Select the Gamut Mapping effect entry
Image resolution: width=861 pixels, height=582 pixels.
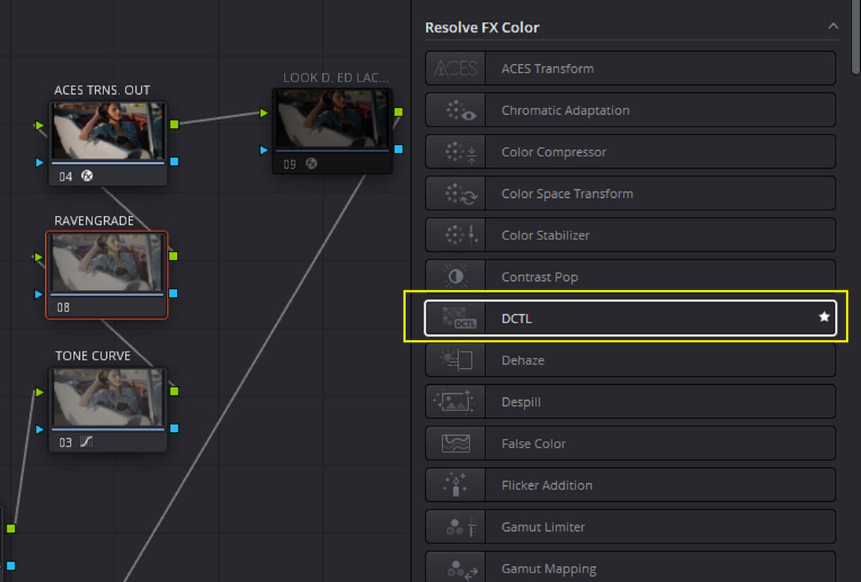point(630,567)
